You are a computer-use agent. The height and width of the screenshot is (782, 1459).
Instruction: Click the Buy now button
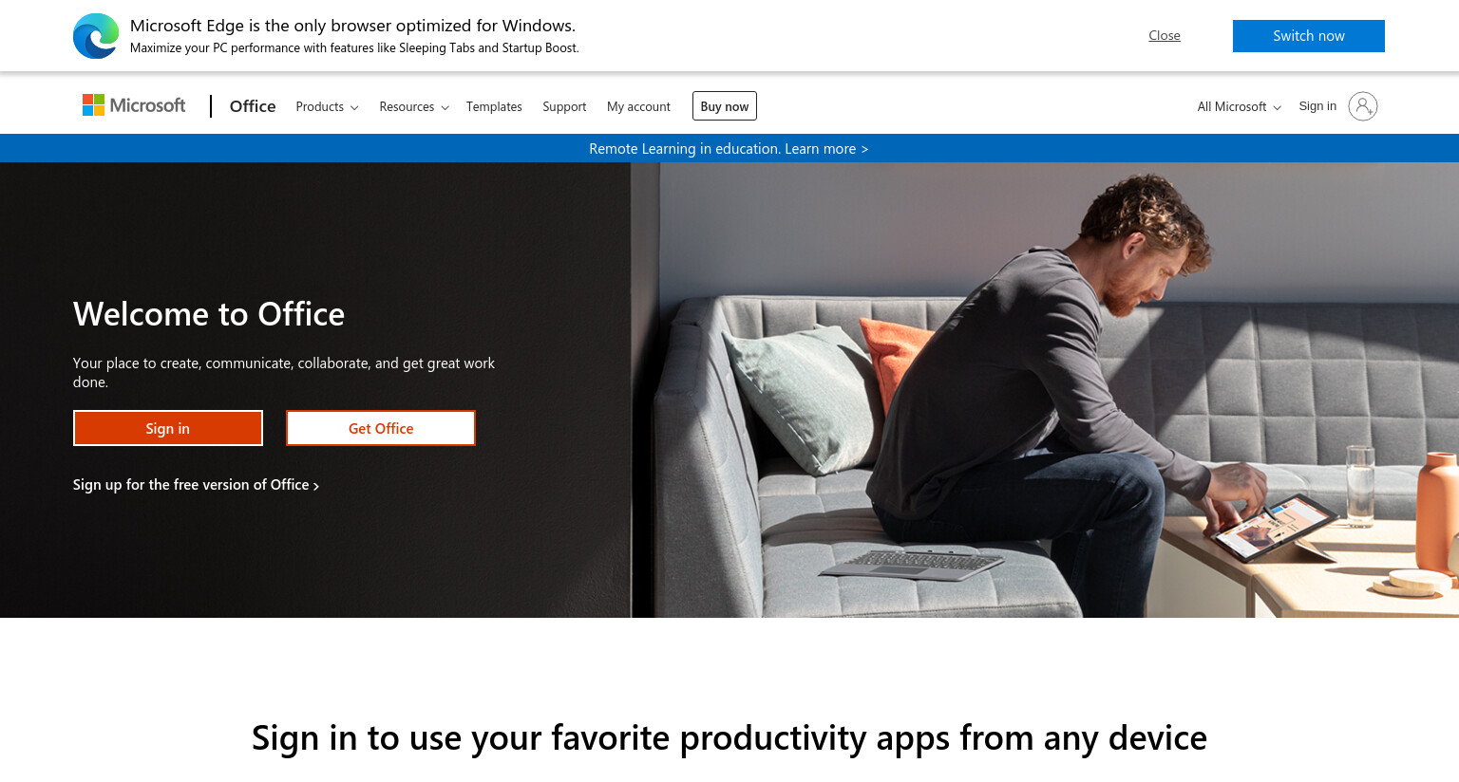point(725,106)
